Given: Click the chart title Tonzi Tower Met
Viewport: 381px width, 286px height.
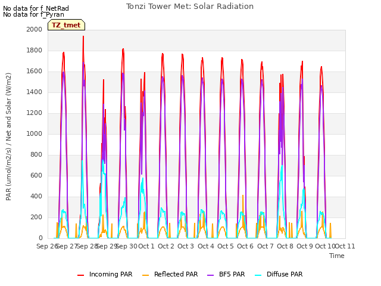Looking at the screenshot, I should pyautogui.click(x=190, y=7).
